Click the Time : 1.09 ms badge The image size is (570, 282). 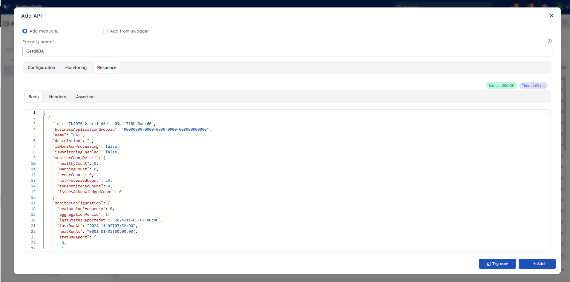(x=533, y=86)
